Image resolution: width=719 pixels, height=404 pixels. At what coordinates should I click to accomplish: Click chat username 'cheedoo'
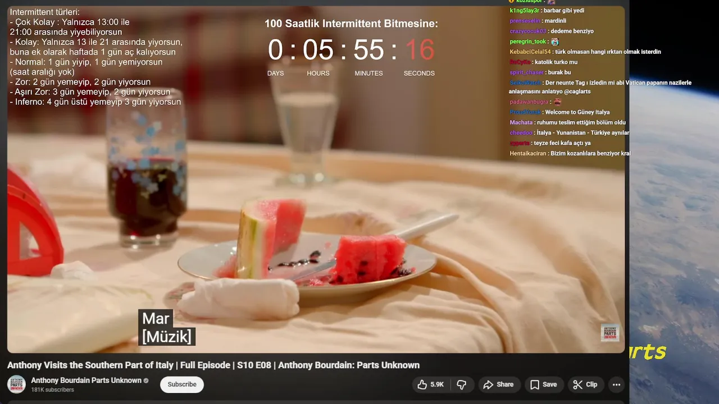pos(521,133)
